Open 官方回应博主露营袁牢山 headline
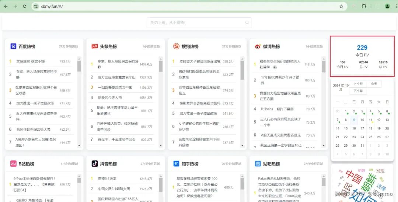398x202 pixels. [x=117, y=77]
